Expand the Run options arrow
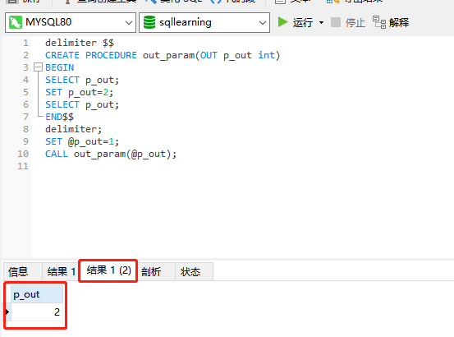The image size is (454, 337). point(321,22)
